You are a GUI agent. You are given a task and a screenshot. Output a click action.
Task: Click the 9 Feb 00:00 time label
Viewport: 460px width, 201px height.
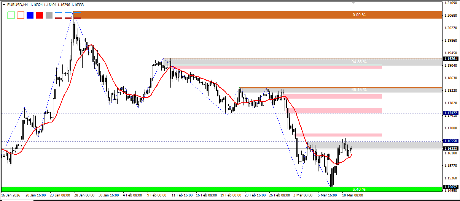point(157,195)
